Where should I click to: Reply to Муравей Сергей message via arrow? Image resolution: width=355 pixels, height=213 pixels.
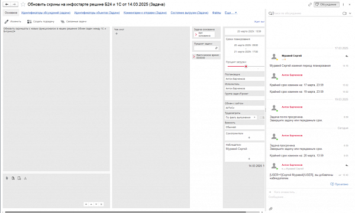(347, 56)
